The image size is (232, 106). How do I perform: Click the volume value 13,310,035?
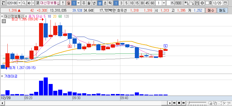(x=58, y=11)
